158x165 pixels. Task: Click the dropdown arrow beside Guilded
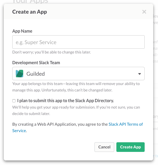140,74
